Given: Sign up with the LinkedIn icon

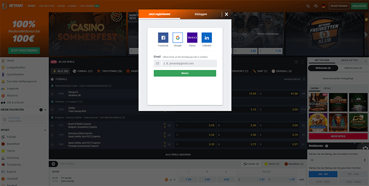Looking at the screenshot, I should click(x=207, y=38).
